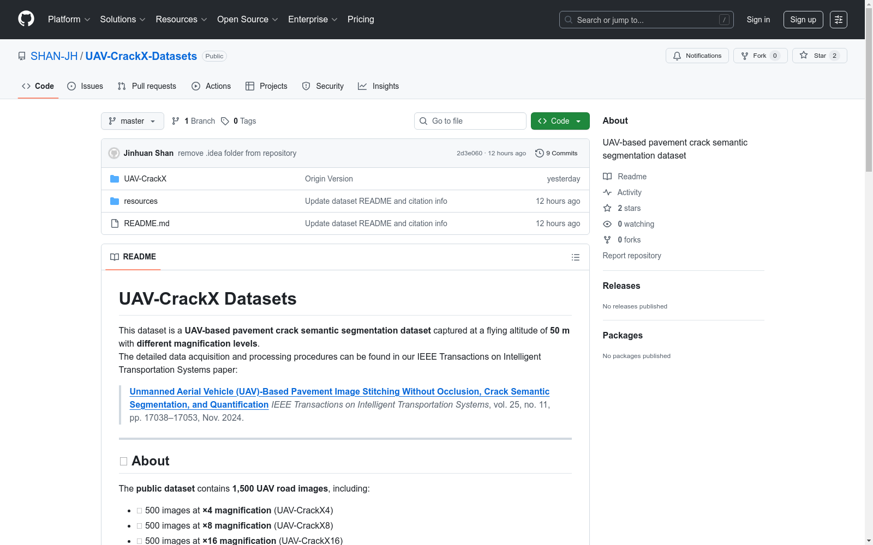The height and width of the screenshot is (545, 873).
Task: Select the README tab
Action: (133, 257)
